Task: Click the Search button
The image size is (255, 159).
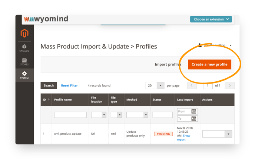Action: click(x=49, y=85)
